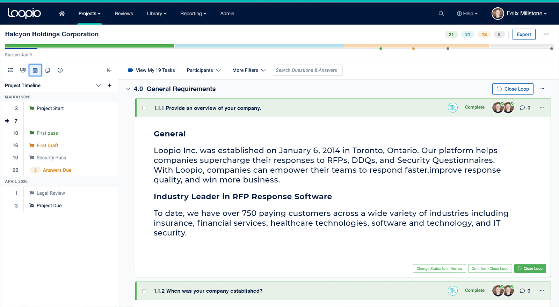Collapse the 4.0 General Requirements section
559x307 pixels.
(x=128, y=89)
